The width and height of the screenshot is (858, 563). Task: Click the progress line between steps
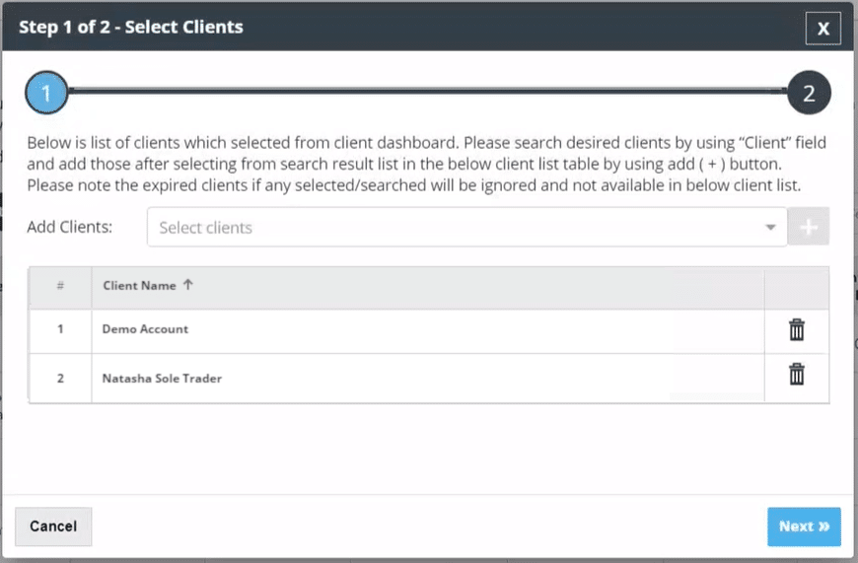pyautogui.click(x=424, y=92)
